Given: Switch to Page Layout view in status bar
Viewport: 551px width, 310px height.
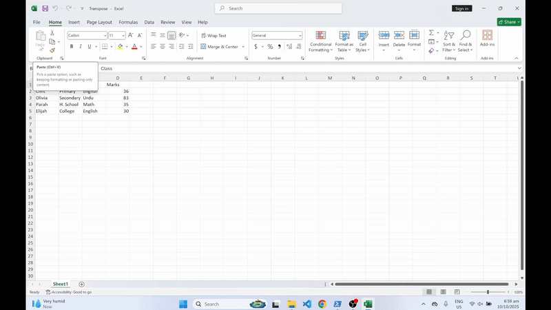Looking at the screenshot, I should pyautogui.click(x=443, y=291).
